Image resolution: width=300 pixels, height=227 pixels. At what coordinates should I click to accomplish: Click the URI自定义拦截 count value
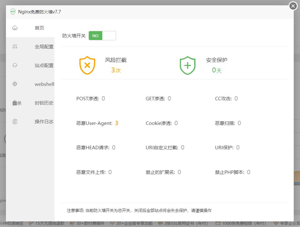point(182,147)
